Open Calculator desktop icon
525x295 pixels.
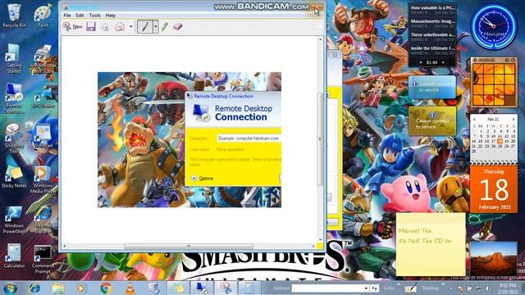tap(14, 256)
